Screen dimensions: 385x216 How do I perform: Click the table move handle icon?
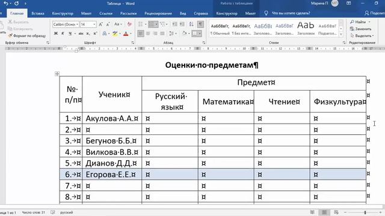[57, 74]
